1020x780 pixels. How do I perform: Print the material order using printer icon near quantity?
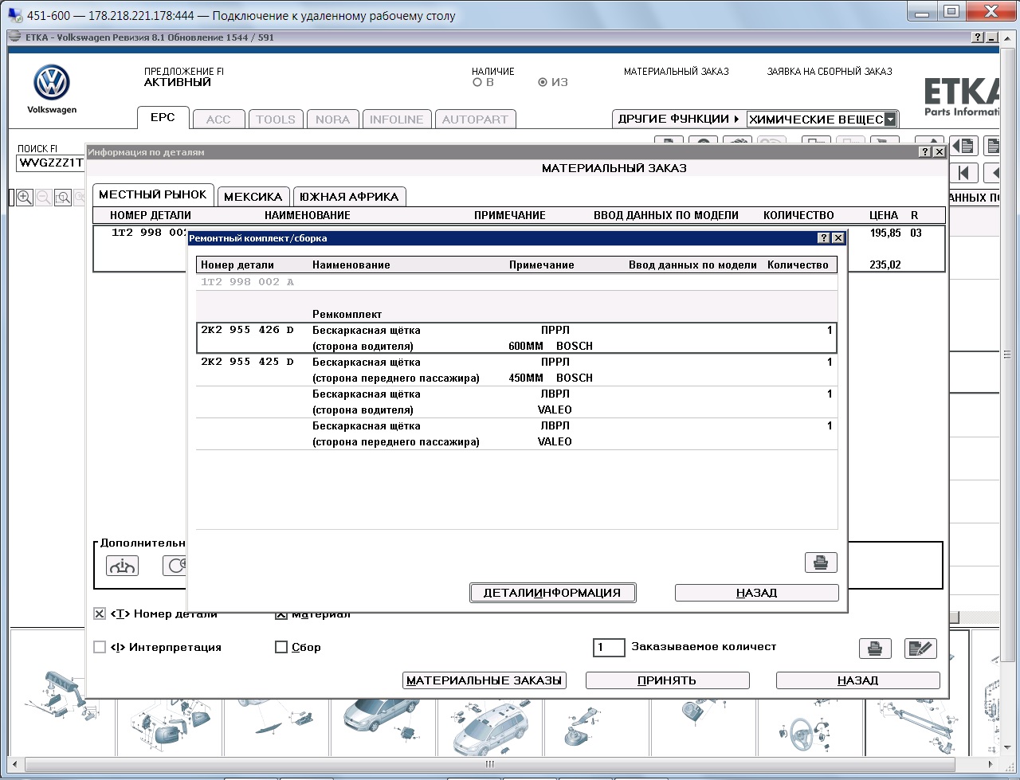pyautogui.click(x=875, y=649)
